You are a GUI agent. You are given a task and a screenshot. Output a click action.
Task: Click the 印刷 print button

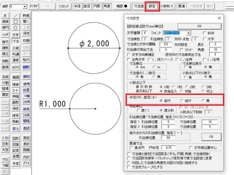26,40
